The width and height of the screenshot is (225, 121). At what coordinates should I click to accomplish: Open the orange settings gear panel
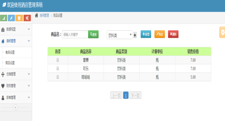pyautogui.click(x=222, y=32)
